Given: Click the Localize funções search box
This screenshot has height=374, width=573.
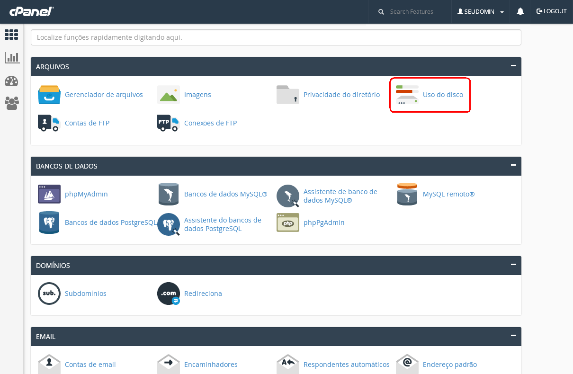Looking at the screenshot, I should click(276, 37).
